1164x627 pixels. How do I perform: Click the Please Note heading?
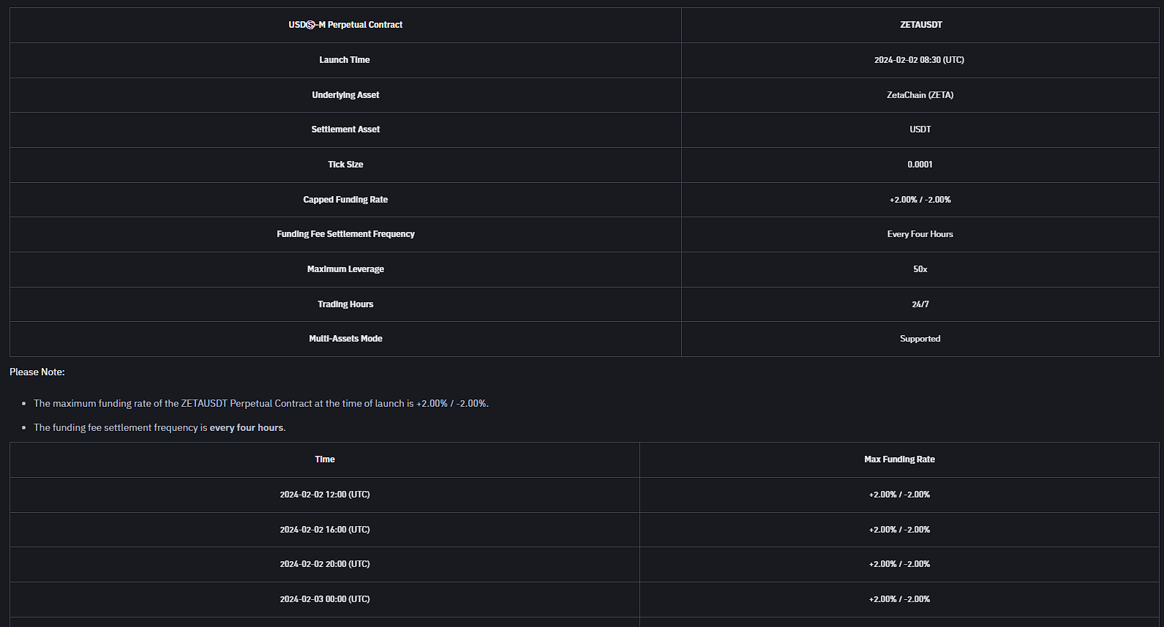tap(37, 372)
